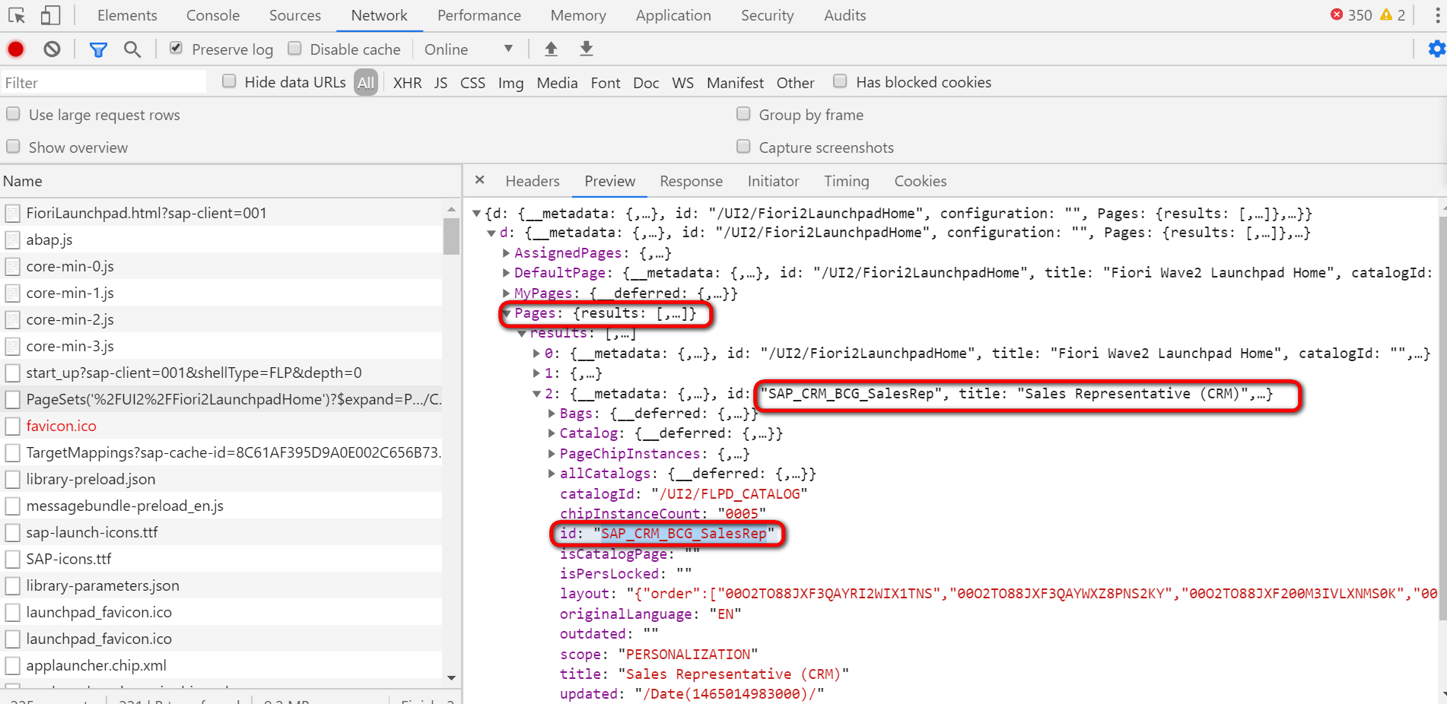The width and height of the screenshot is (1447, 704).
Task: Filter requests by CSS
Action: (472, 83)
